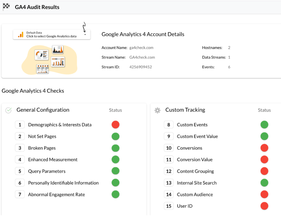Toggle the status indicator for Query Parameters
The width and height of the screenshot is (281, 216).
(116, 171)
